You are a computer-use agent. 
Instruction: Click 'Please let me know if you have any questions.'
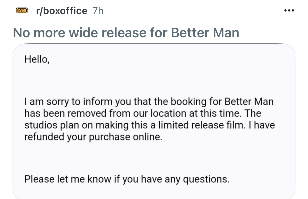pyautogui.click(x=127, y=179)
